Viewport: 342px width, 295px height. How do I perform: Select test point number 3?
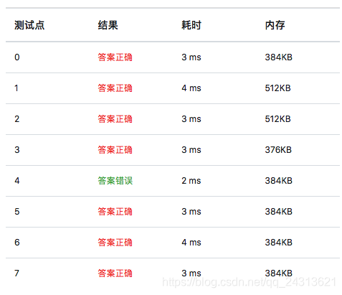click(x=17, y=150)
